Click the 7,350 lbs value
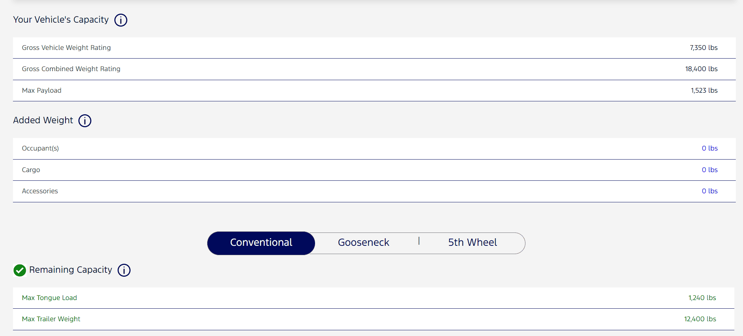This screenshot has height=336, width=743. pyautogui.click(x=703, y=48)
